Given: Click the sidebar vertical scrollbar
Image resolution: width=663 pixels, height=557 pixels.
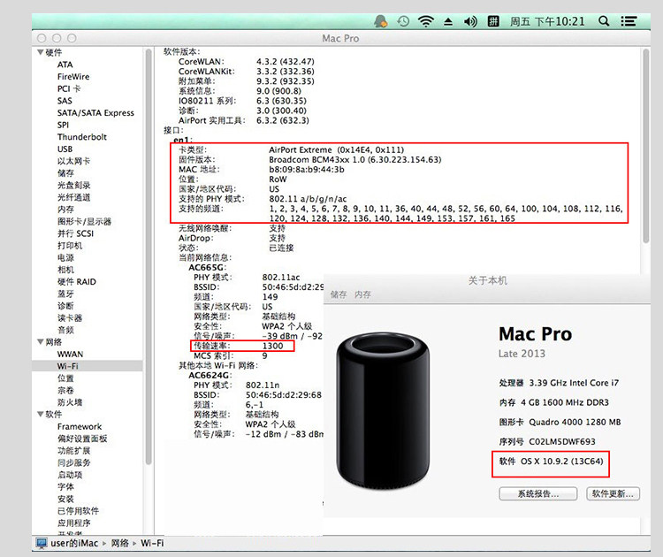Looking at the screenshot, I should click(149, 257).
